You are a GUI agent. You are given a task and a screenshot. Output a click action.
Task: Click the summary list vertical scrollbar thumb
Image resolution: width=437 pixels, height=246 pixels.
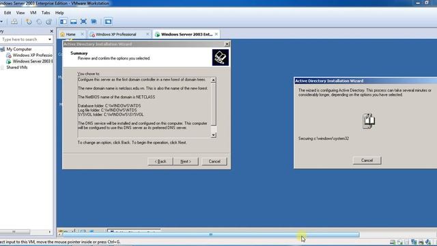click(x=214, y=104)
